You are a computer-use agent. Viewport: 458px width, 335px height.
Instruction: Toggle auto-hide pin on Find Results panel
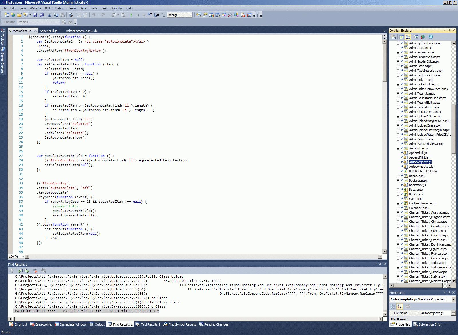click(x=380, y=264)
